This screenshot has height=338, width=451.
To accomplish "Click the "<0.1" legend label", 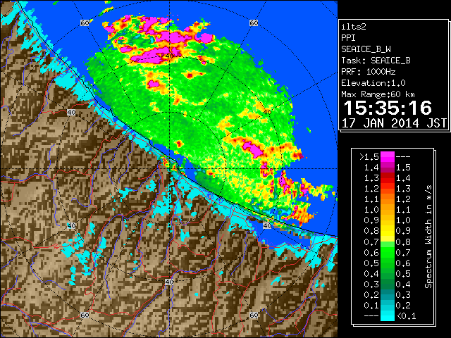I will [406, 316].
